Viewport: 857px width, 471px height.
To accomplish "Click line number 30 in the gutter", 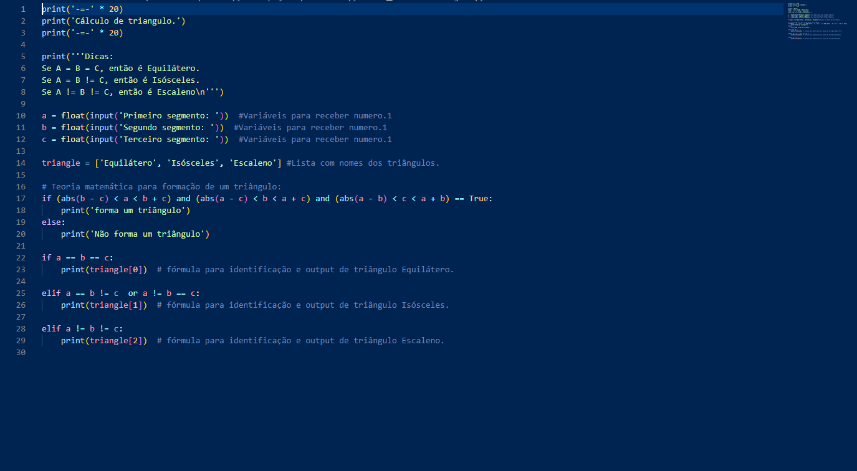I will coord(21,353).
